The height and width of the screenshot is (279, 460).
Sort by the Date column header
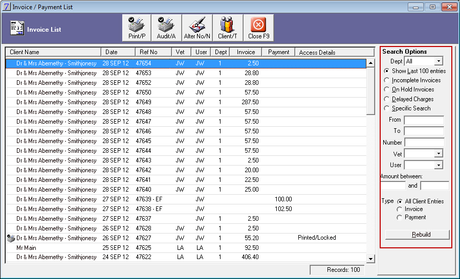tap(118, 52)
